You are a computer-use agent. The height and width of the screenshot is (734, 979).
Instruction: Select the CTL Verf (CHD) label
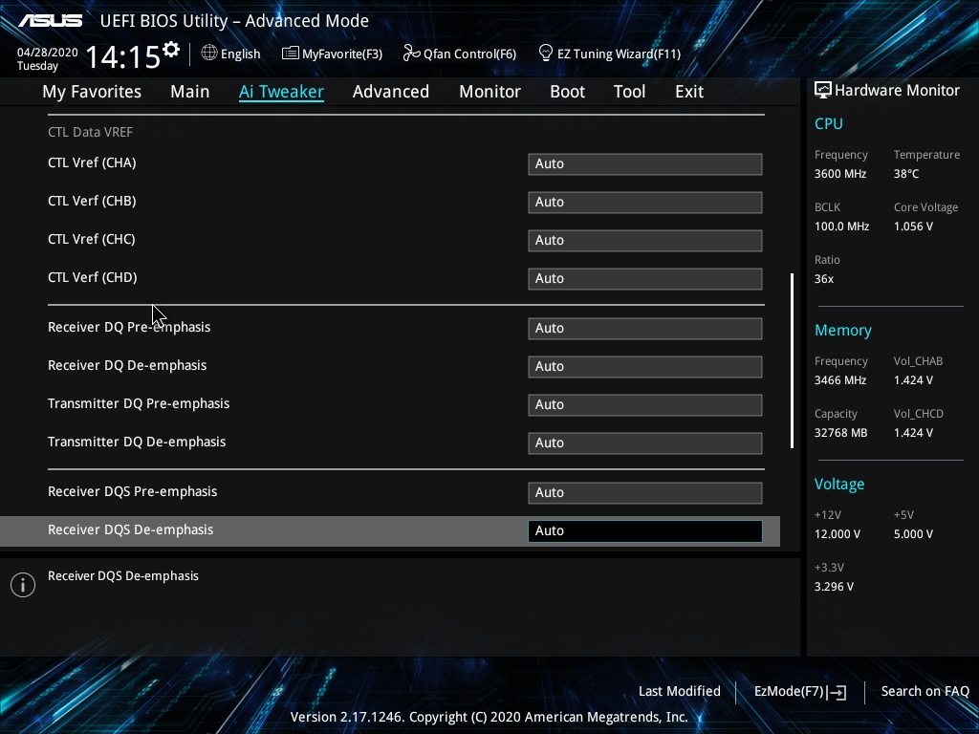click(93, 277)
